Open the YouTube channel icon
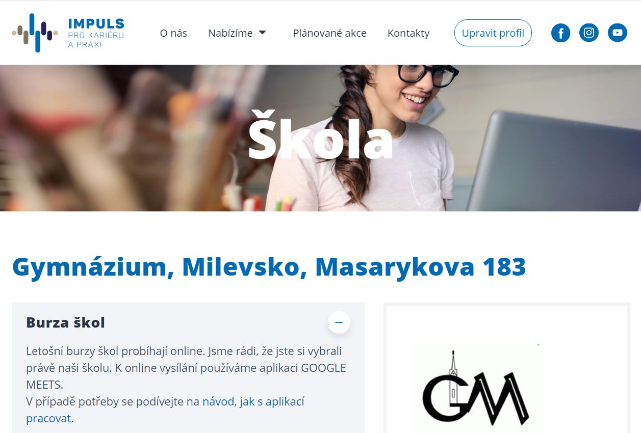This screenshot has width=641, height=433. pos(618,33)
